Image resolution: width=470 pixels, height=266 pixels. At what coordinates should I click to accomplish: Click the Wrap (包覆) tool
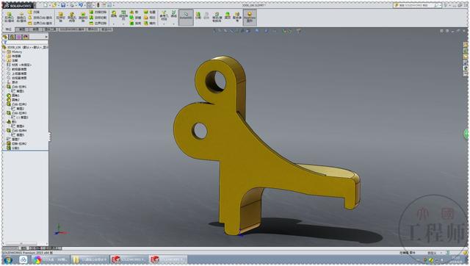click(150, 12)
